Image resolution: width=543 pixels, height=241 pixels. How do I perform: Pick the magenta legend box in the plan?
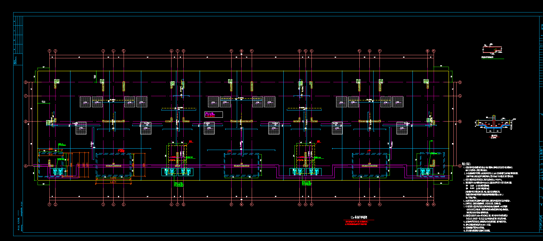pyautogui.click(x=214, y=115)
